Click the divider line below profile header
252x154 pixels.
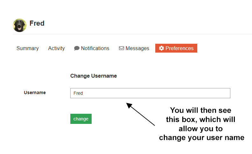pyautogui.click(x=132, y=34)
